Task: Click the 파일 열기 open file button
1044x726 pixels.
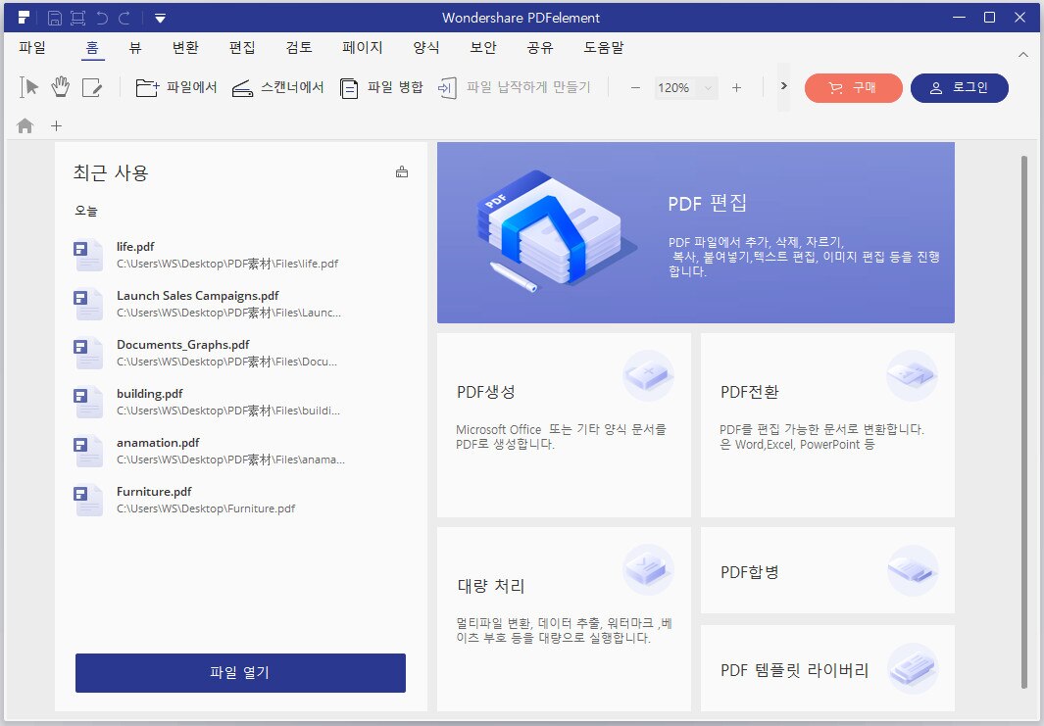Action: click(240, 673)
